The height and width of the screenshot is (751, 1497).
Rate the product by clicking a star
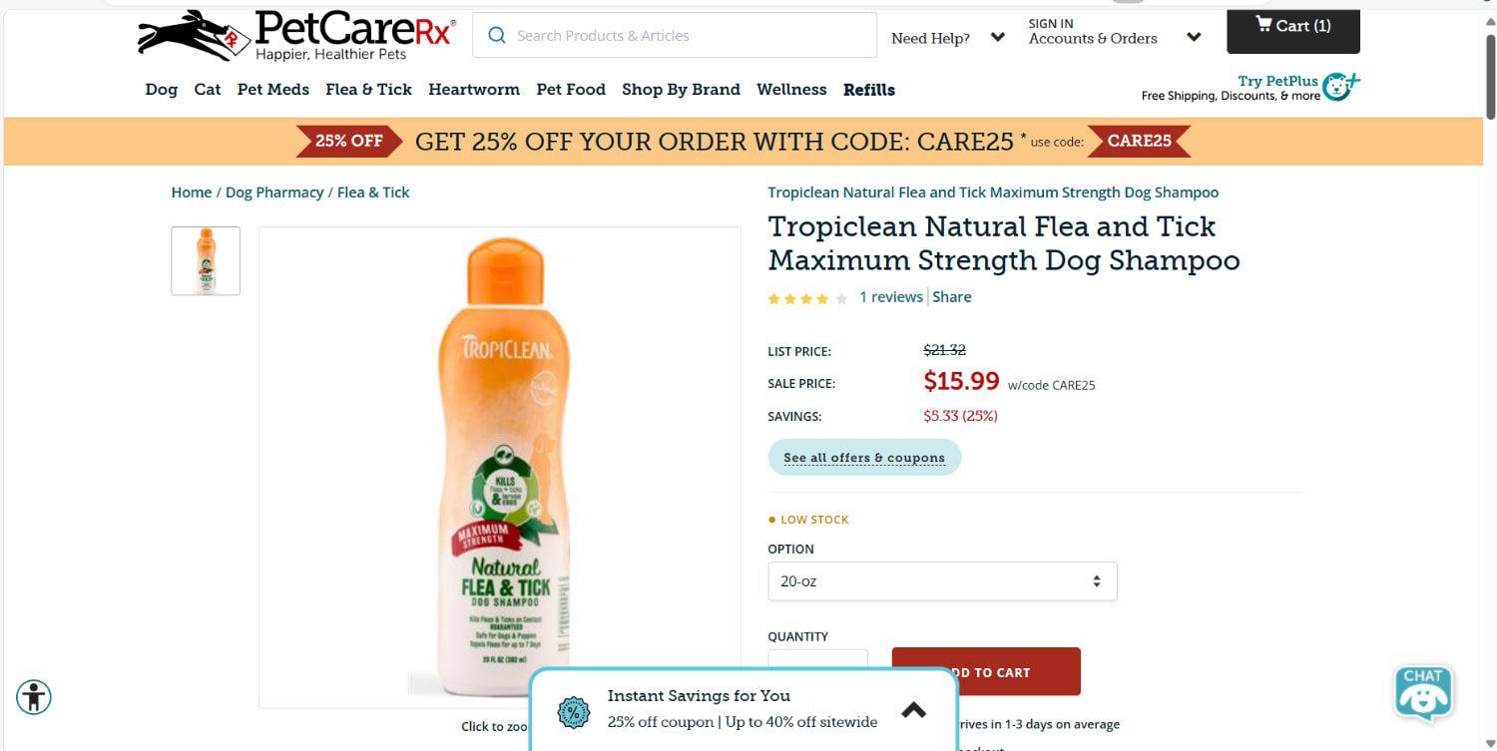[x=805, y=297]
